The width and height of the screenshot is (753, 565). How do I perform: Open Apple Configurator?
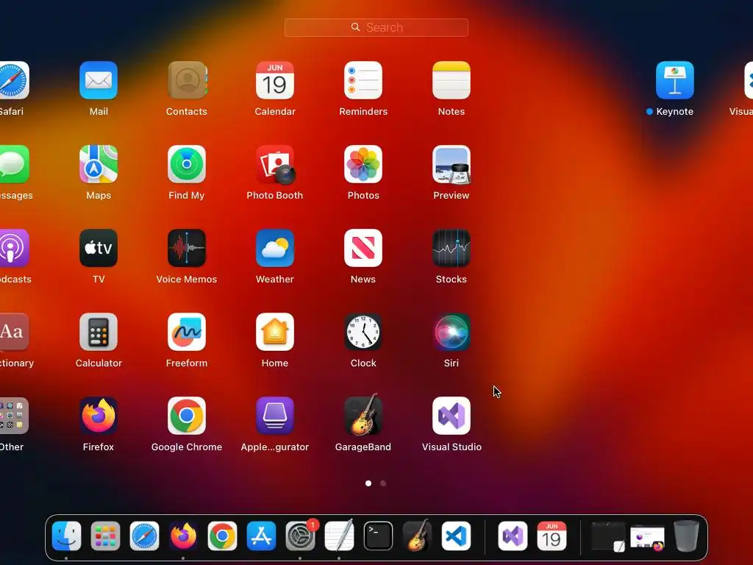(x=275, y=416)
